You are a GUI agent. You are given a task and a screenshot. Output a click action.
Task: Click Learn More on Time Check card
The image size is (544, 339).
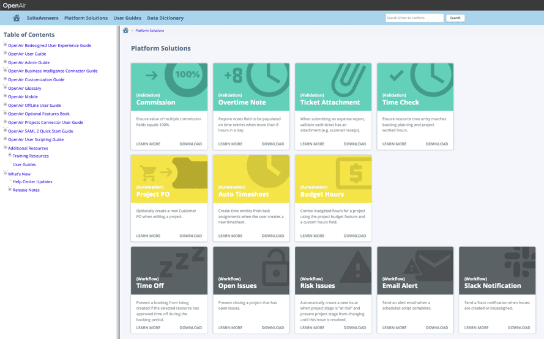[395, 144]
